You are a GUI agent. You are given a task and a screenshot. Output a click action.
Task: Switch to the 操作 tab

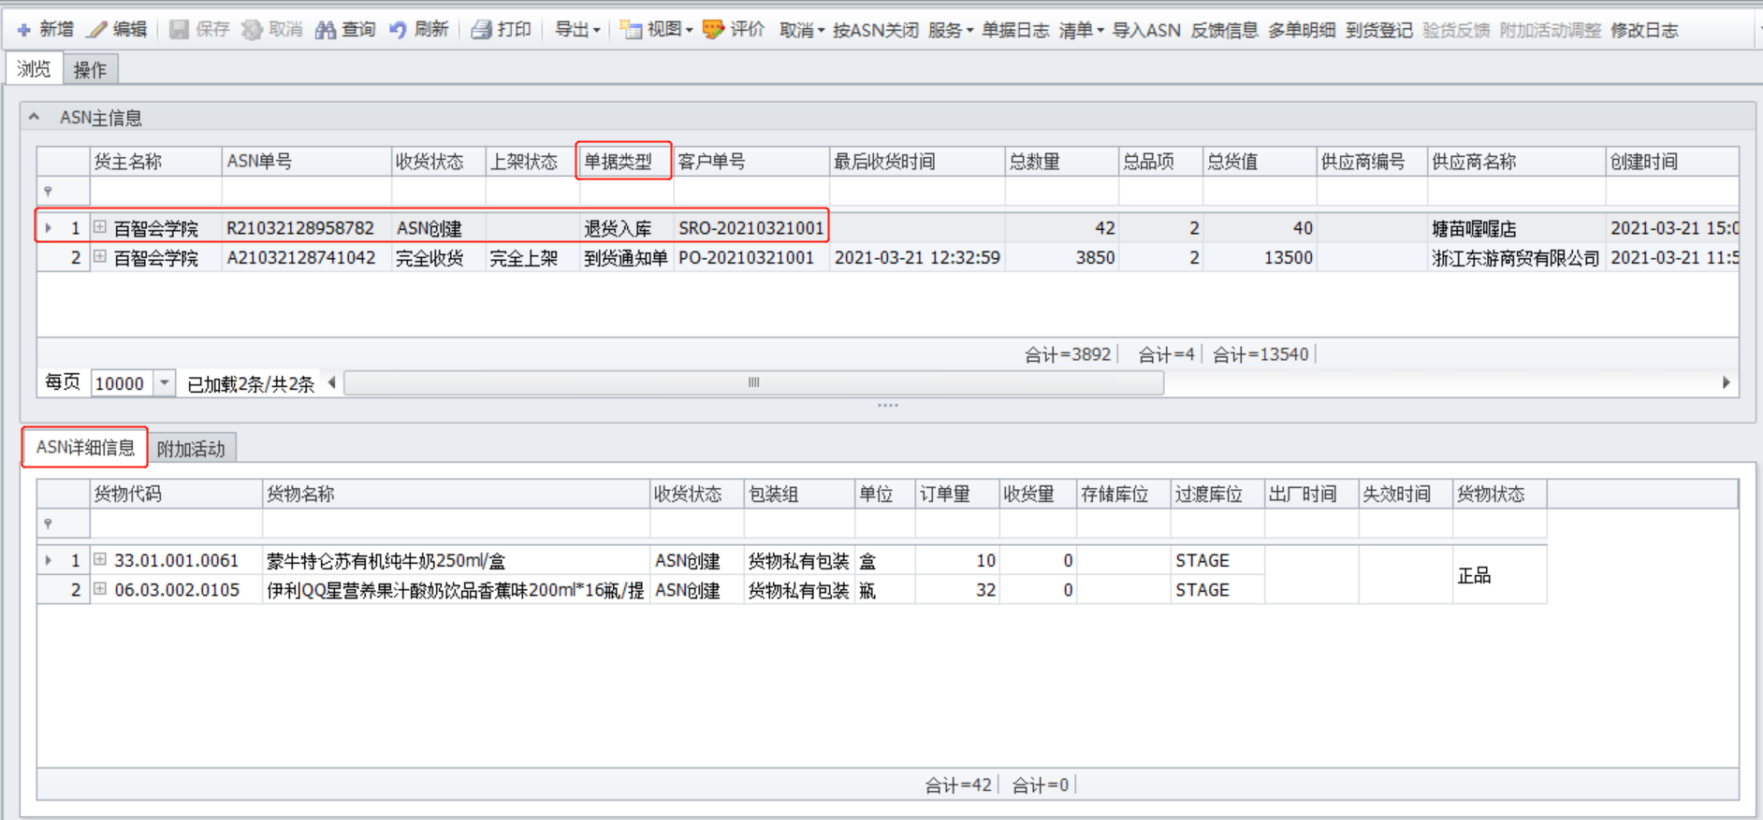[90, 70]
